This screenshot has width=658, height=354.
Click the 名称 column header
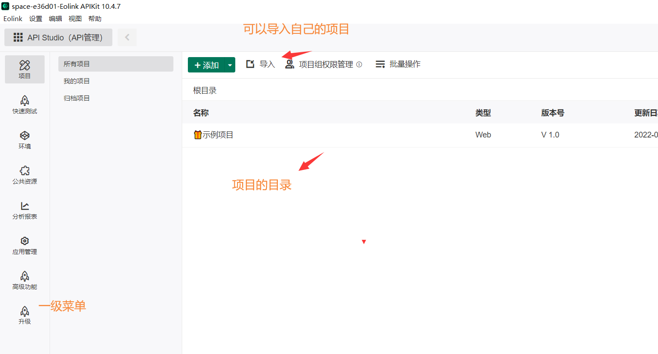(201, 113)
